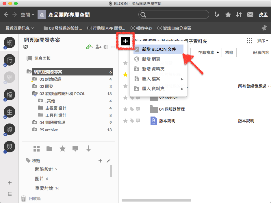Click the search input field
The height and width of the screenshot is (203, 271).
click(174, 14)
